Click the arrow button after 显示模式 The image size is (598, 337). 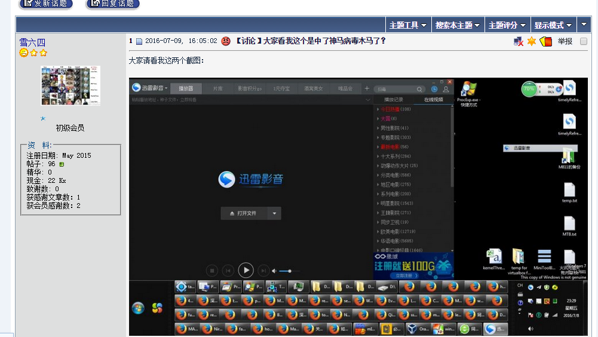coord(584,25)
